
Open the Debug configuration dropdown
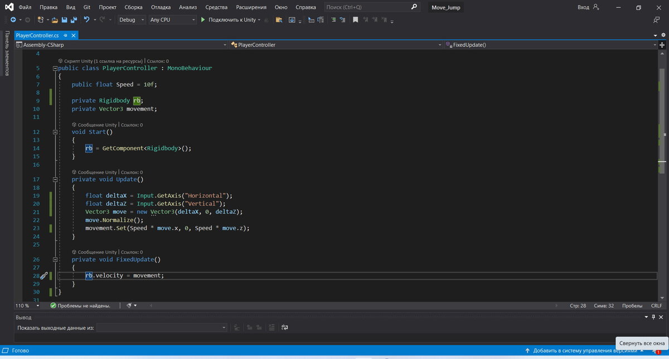(132, 20)
